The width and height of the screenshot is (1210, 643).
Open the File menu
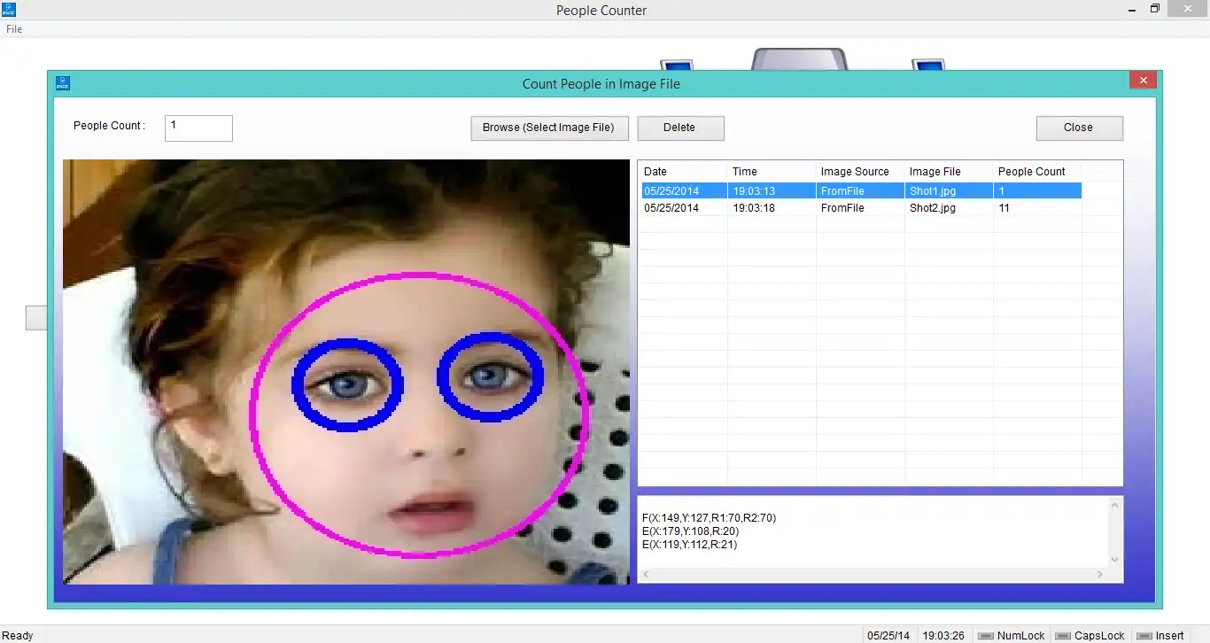click(x=14, y=29)
